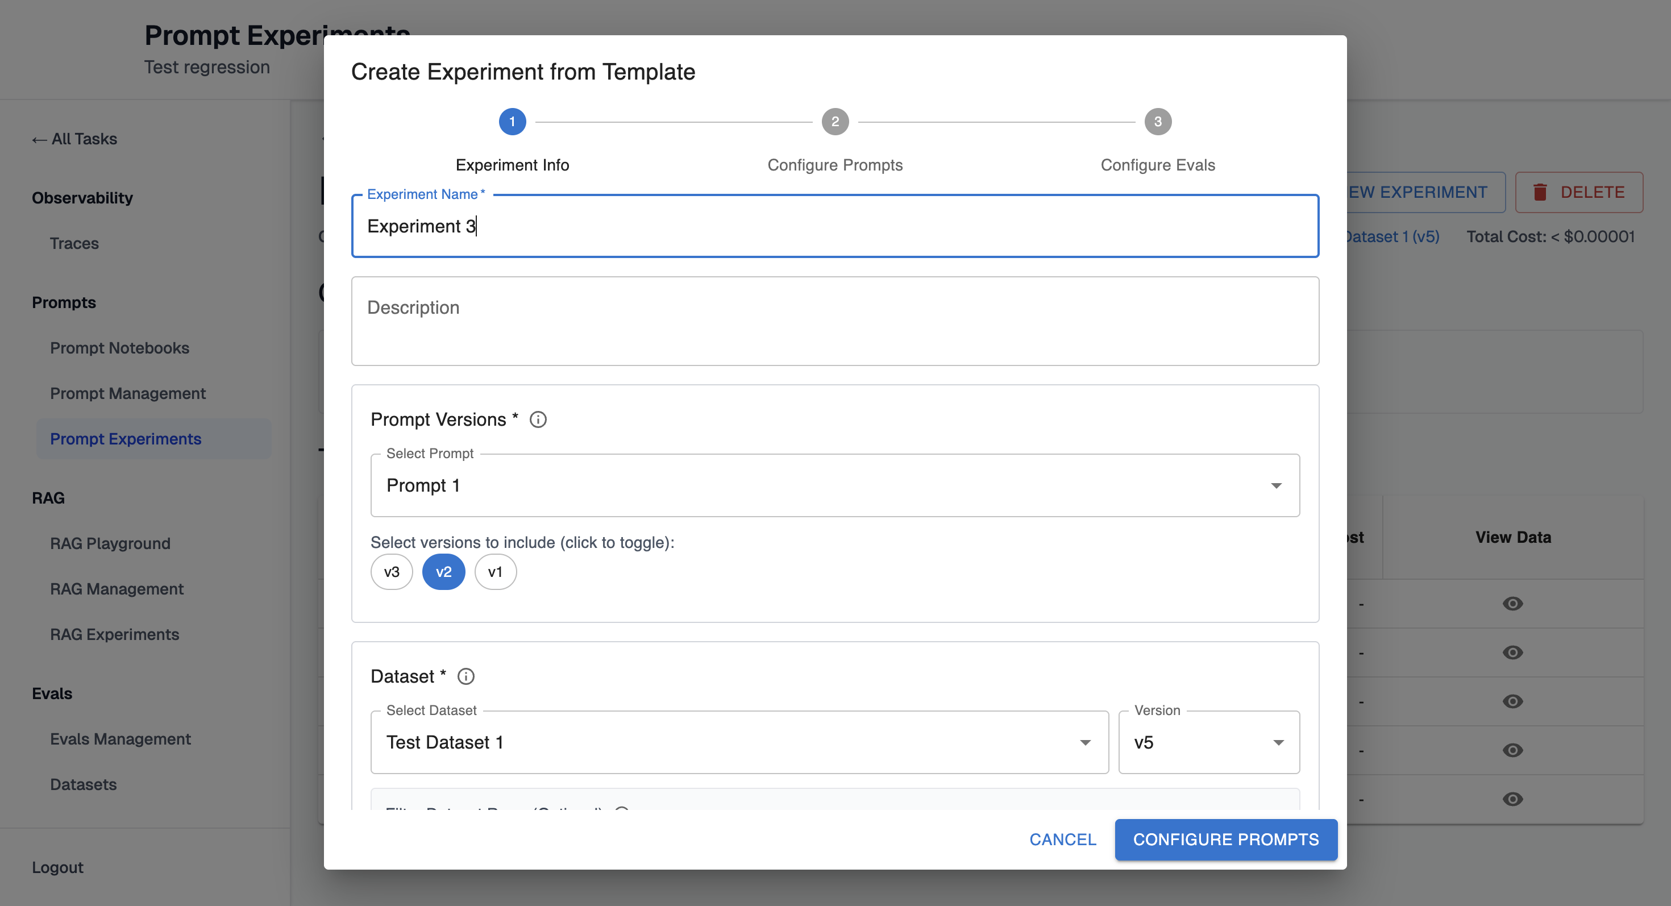Cancel the experiment creation dialog

(x=1062, y=839)
